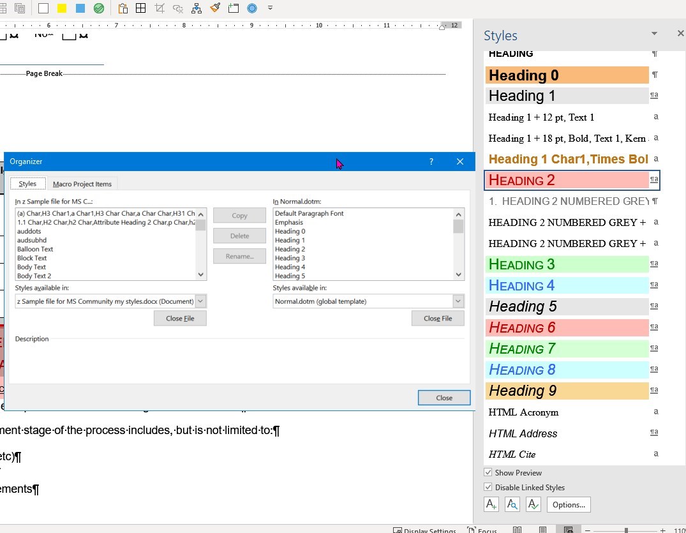The height and width of the screenshot is (533, 686).
Task: Open the New Style button in Styles pane
Action: click(491, 504)
